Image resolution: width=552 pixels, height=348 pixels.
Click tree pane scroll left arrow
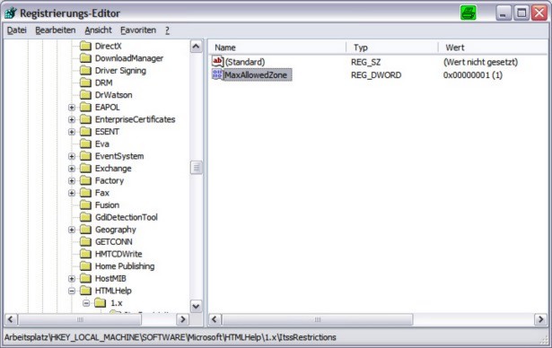coord(11,319)
